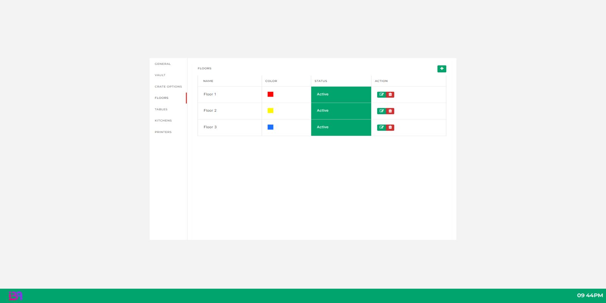Select the Floors sidebar item
This screenshot has width=606, height=303.
pyautogui.click(x=161, y=98)
